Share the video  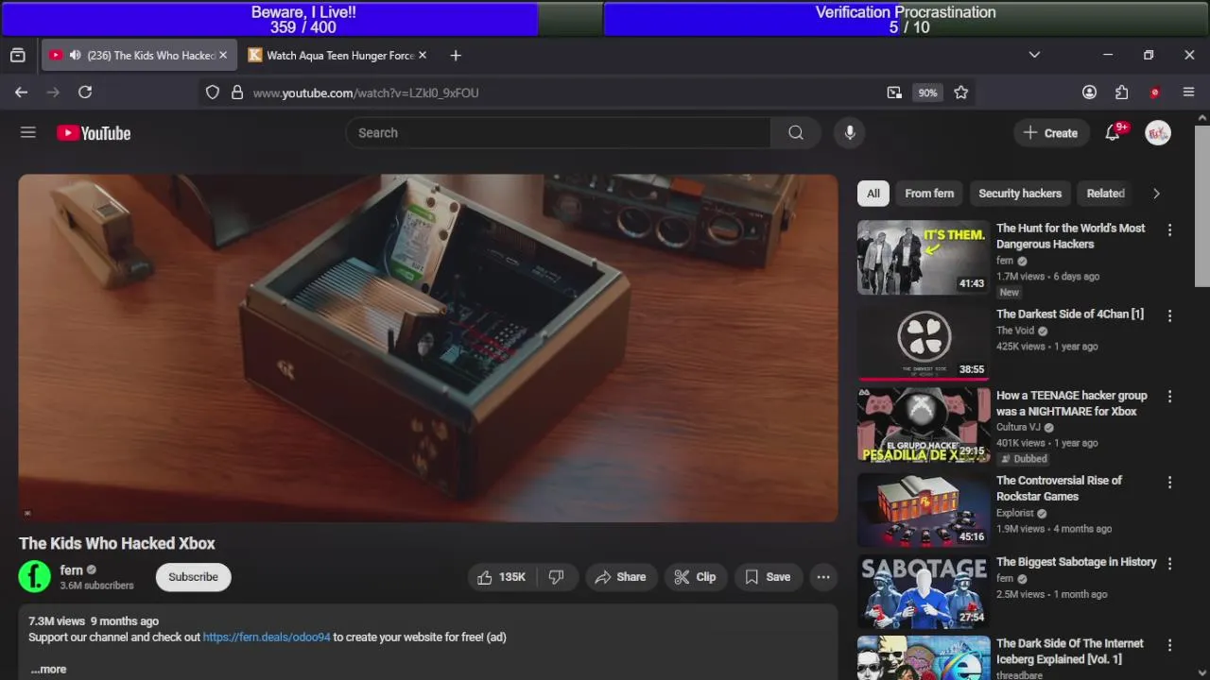(x=620, y=577)
